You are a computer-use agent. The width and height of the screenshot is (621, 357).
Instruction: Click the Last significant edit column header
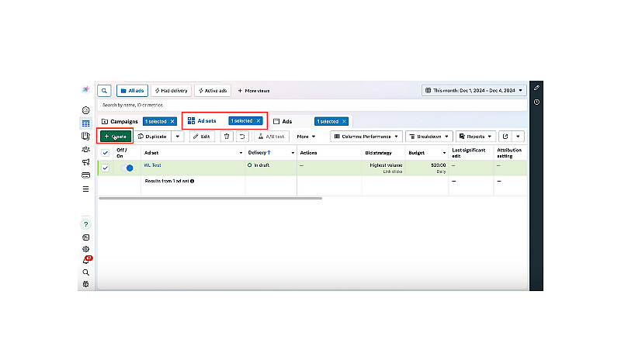[x=469, y=153]
